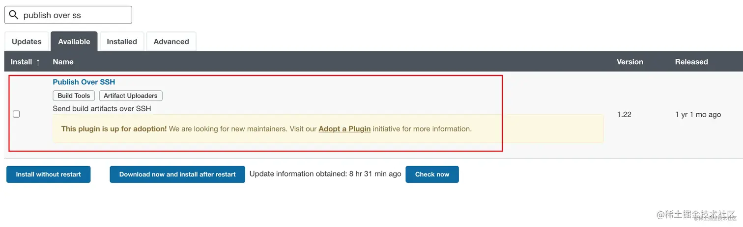Follow the Adopt a Plugin link

(x=344, y=129)
